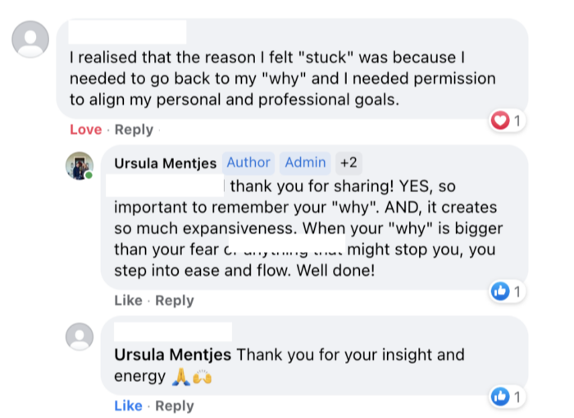Click the second gray avatar in replies
This screenshot has width=574, height=418.
click(x=80, y=336)
